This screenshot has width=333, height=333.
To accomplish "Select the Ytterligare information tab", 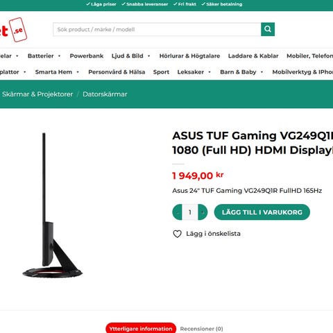I will coord(141,329).
